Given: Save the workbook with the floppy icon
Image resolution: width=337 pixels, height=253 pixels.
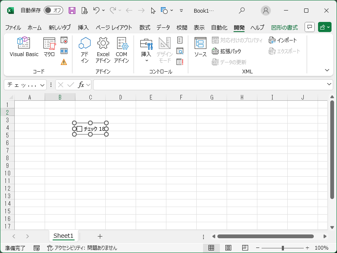Looking at the screenshot, I should pyautogui.click(x=72, y=10).
